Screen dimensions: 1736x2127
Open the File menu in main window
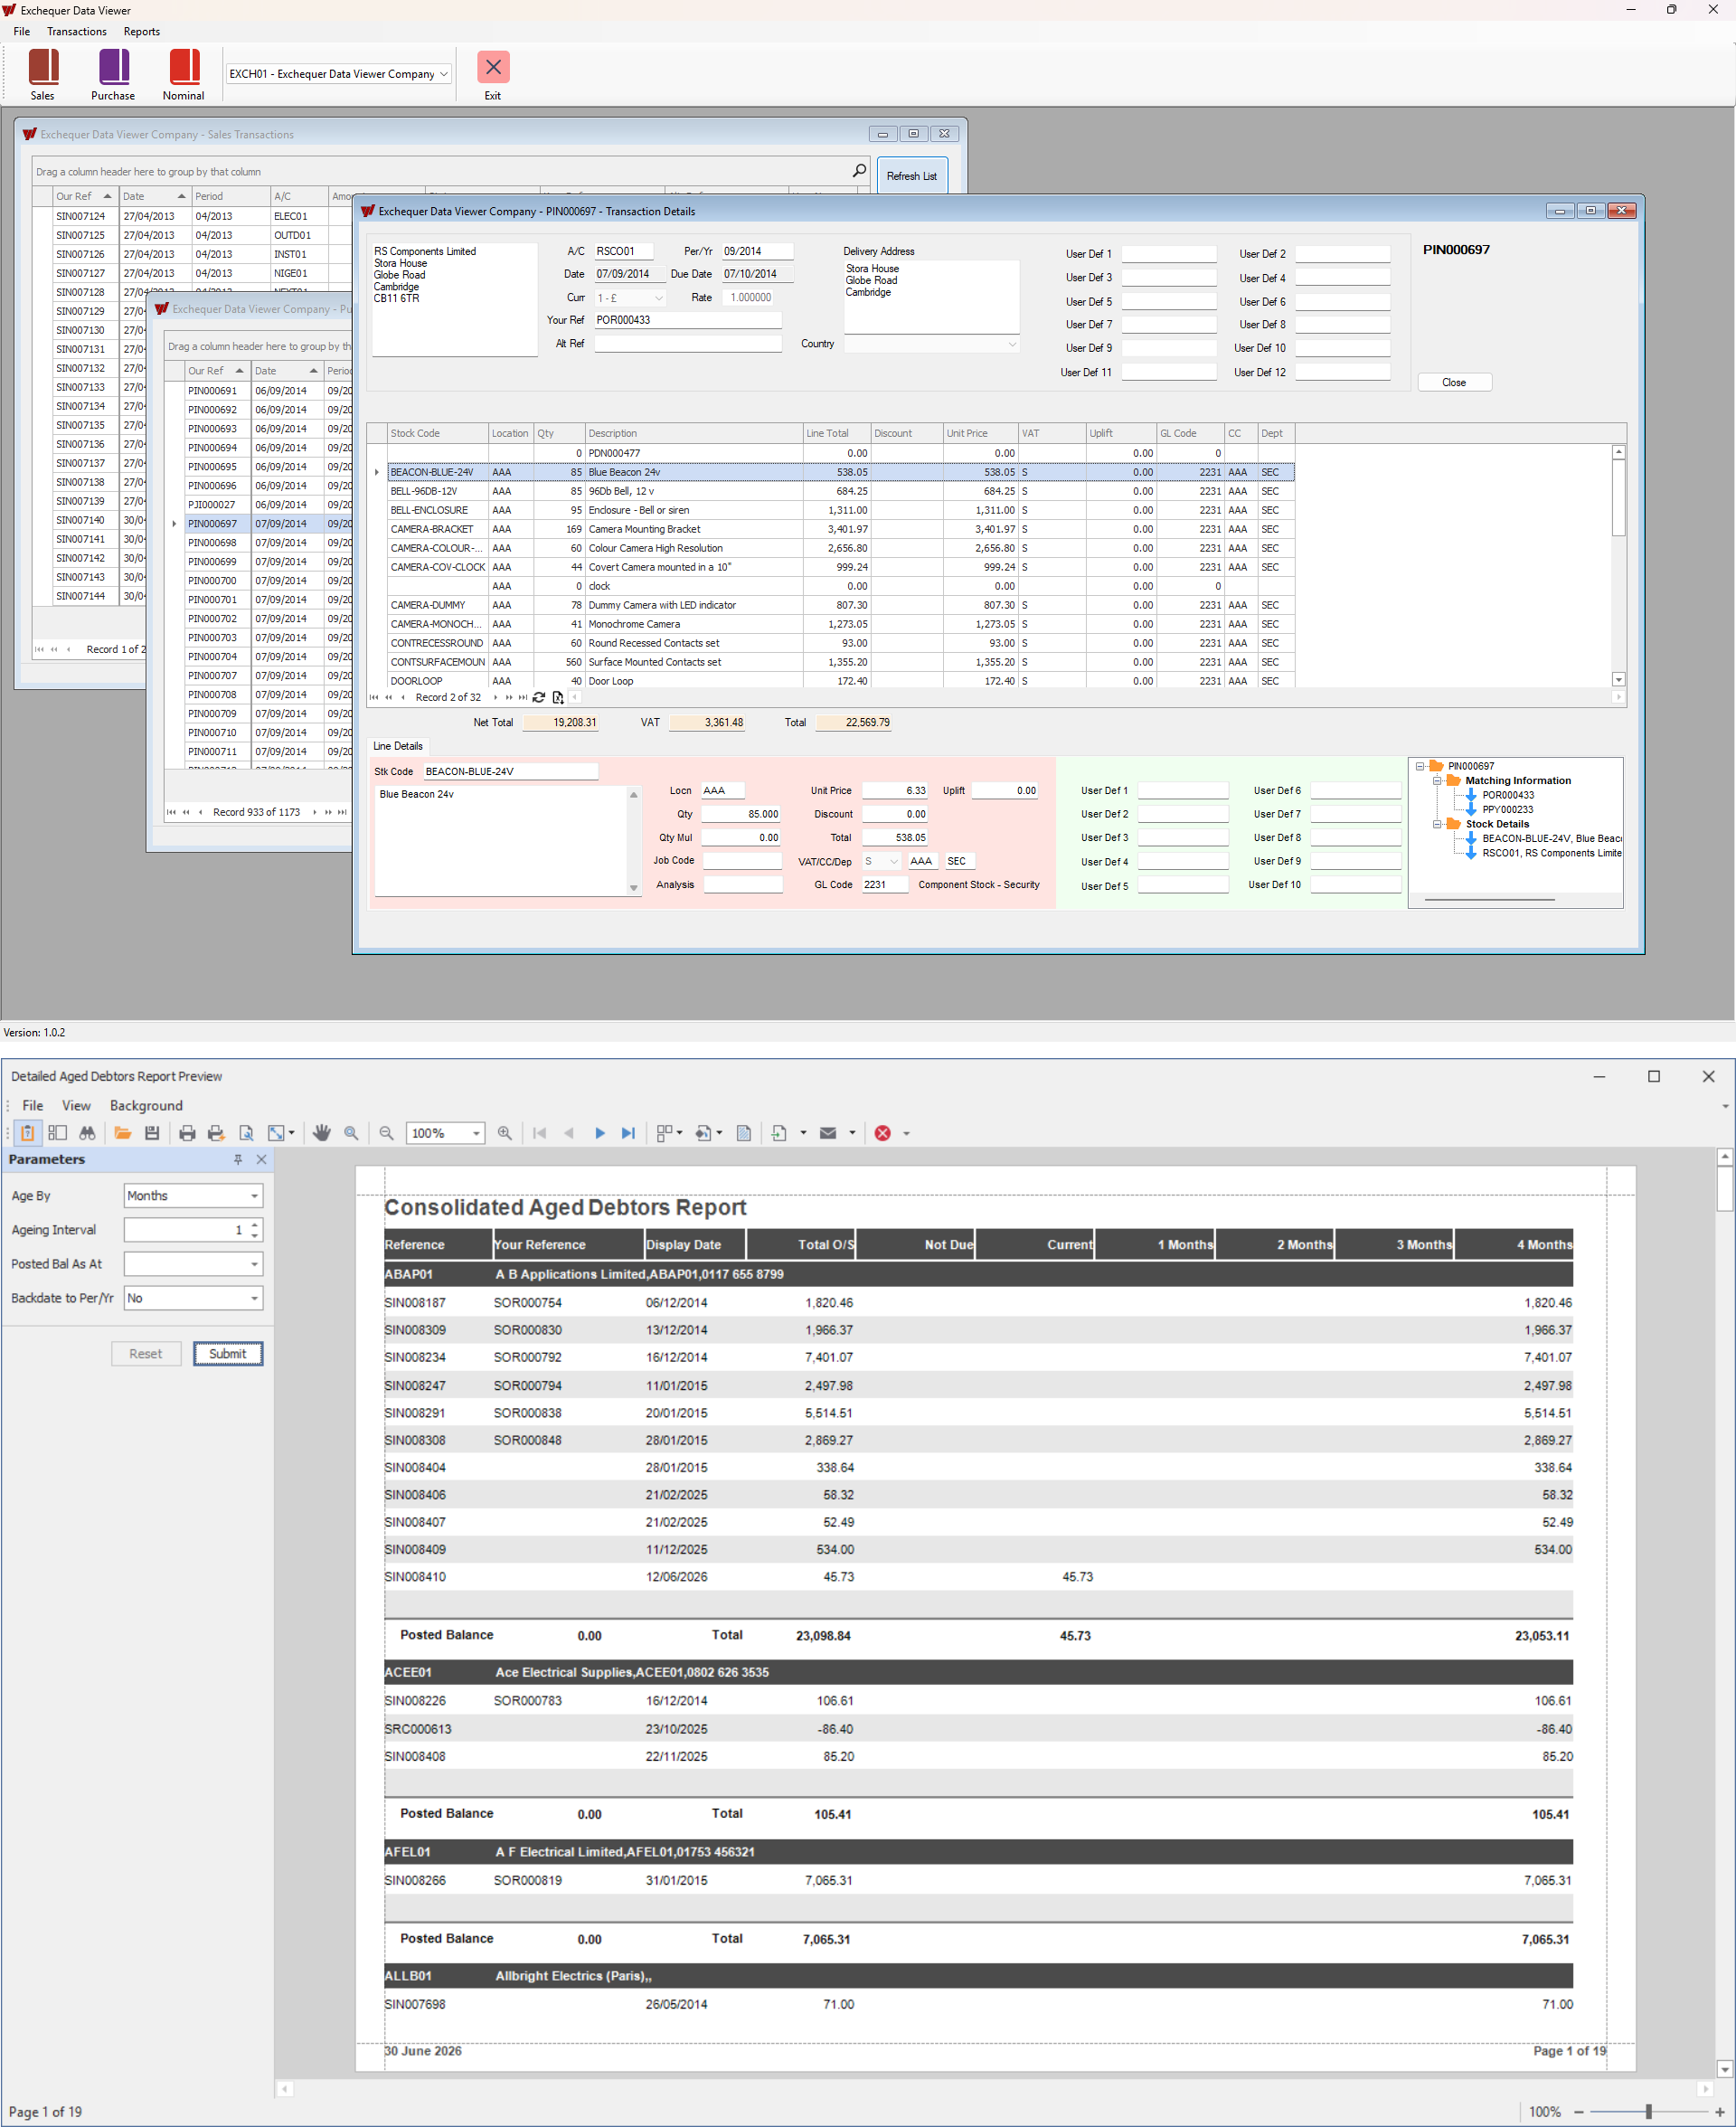pos(22,31)
